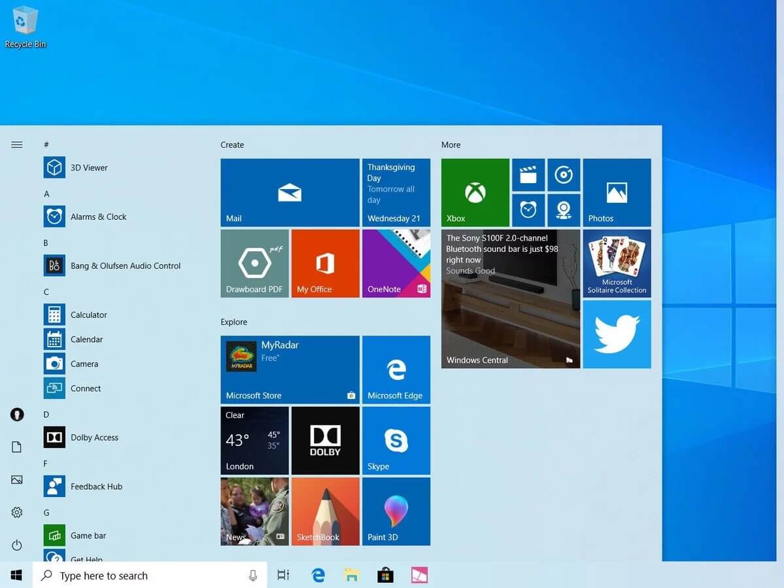Launch the Skype tile
This screenshot has width=784, height=588.
click(x=396, y=440)
